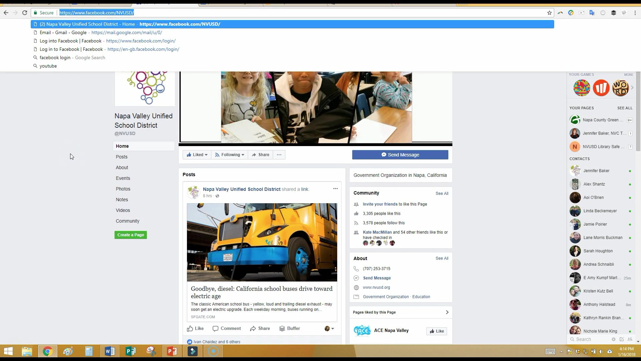Open the WORD game icon
This screenshot has height=361, width=641.
(621, 88)
